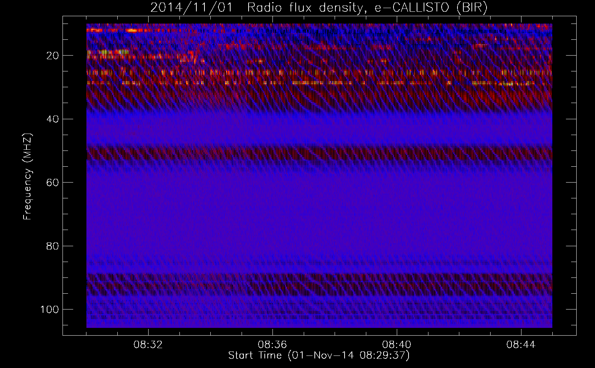595x368 pixels.
Task: Click the 08:44 time tick label
Action: click(521, 345)
